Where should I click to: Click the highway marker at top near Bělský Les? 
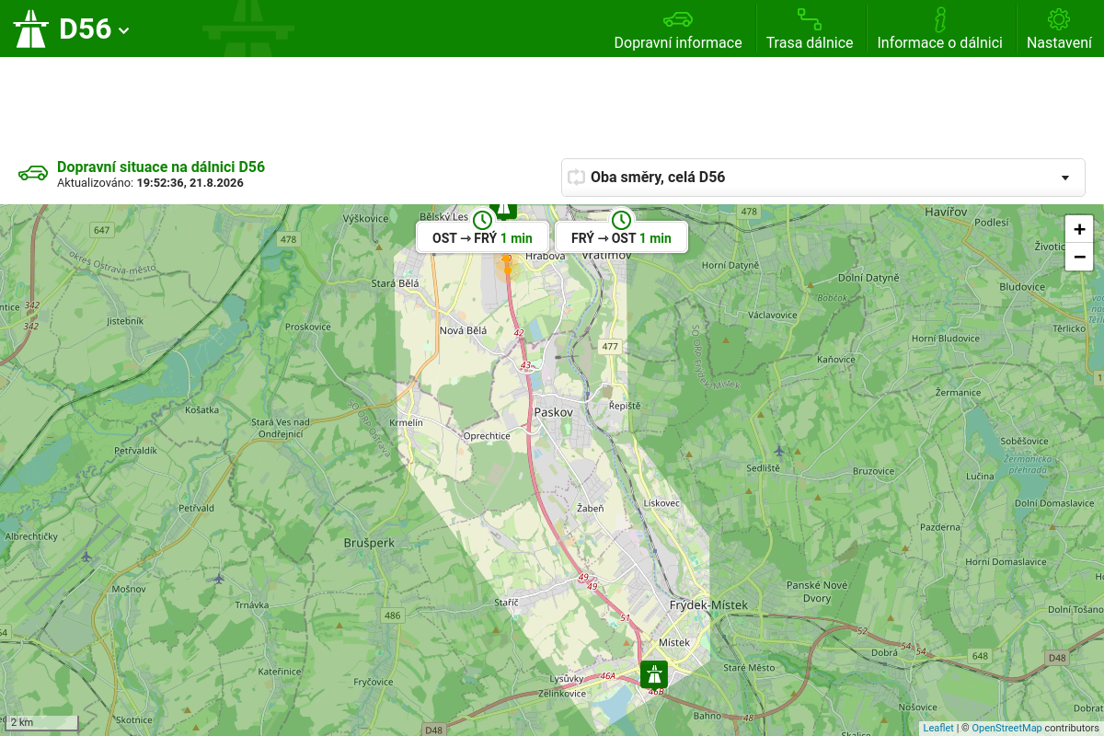[x=502, y=210]
